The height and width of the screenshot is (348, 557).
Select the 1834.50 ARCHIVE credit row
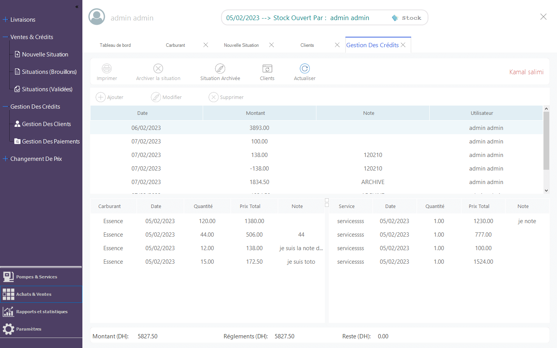(316, 182)
